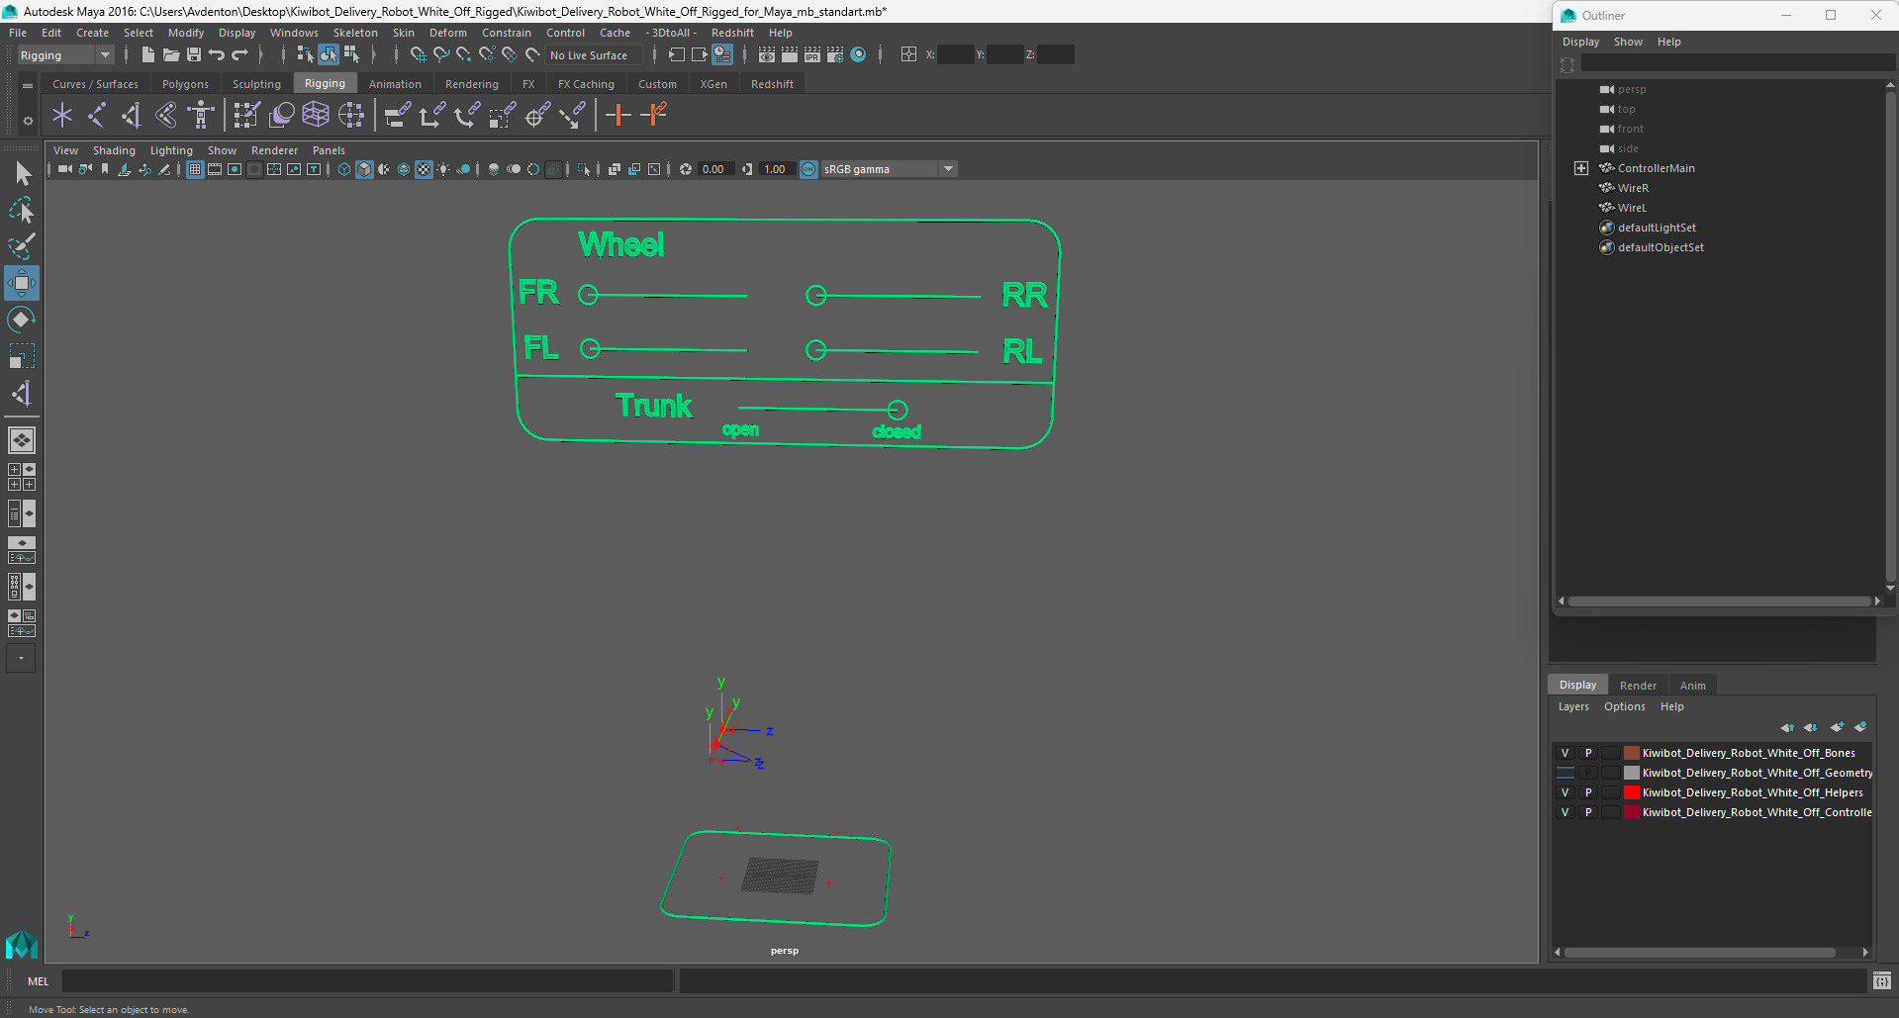Click the IPR render icon
This screenshot has width=1899, height=1018.
pos(812,54)
